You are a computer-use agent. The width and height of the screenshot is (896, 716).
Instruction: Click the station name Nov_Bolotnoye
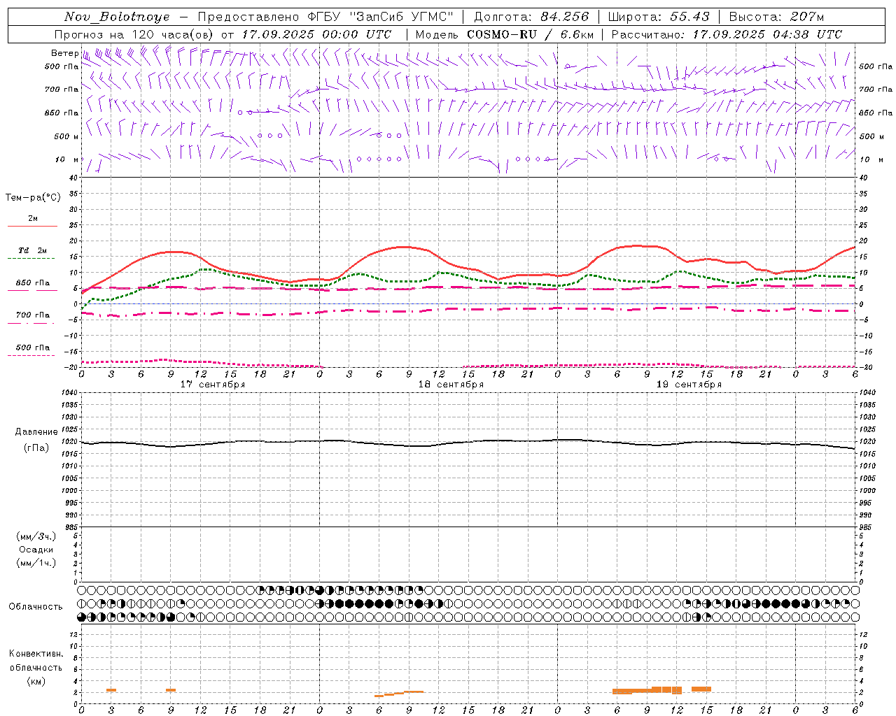pyautogui.click(x=117, y=17)
